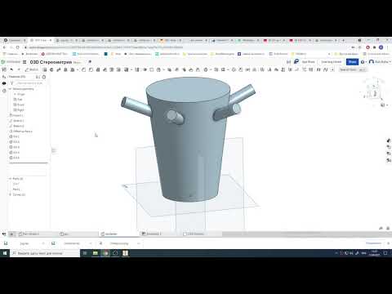Select the Revolve tool
This screenshot has height=294, width=392.
click(x=51, y=69)
